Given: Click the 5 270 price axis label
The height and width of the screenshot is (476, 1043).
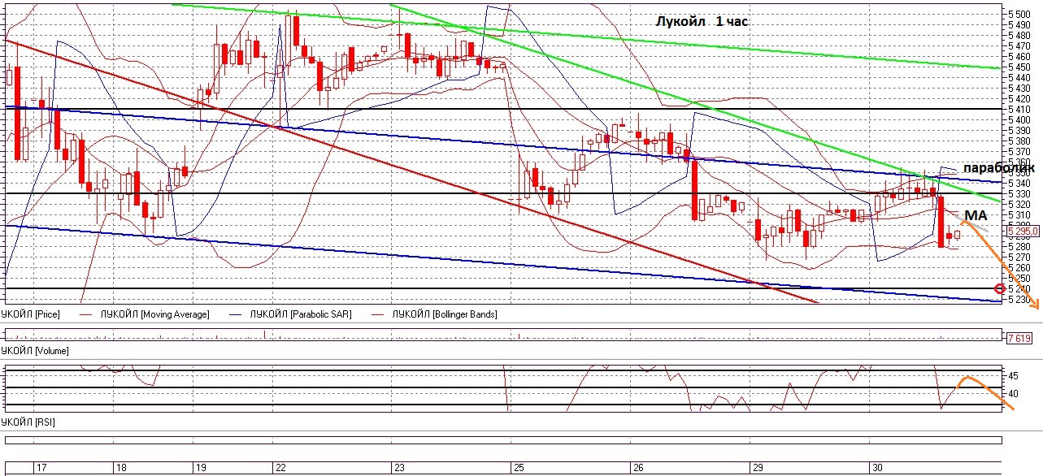Looking at the screenshot, I should tap(1020, 257).
